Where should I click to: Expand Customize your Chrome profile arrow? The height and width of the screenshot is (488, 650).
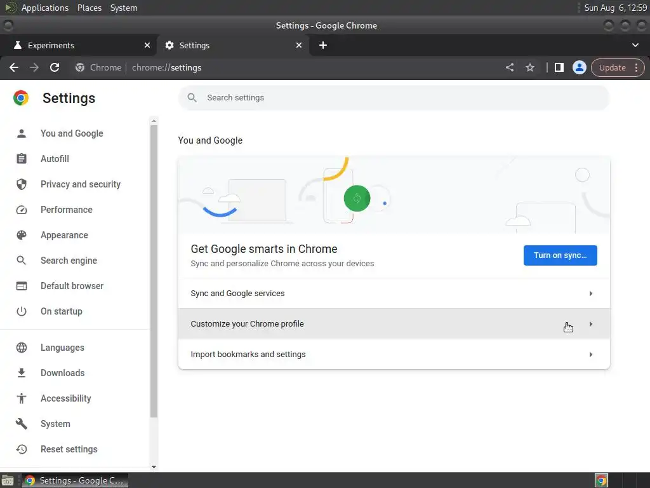click(x=591, y=323)
